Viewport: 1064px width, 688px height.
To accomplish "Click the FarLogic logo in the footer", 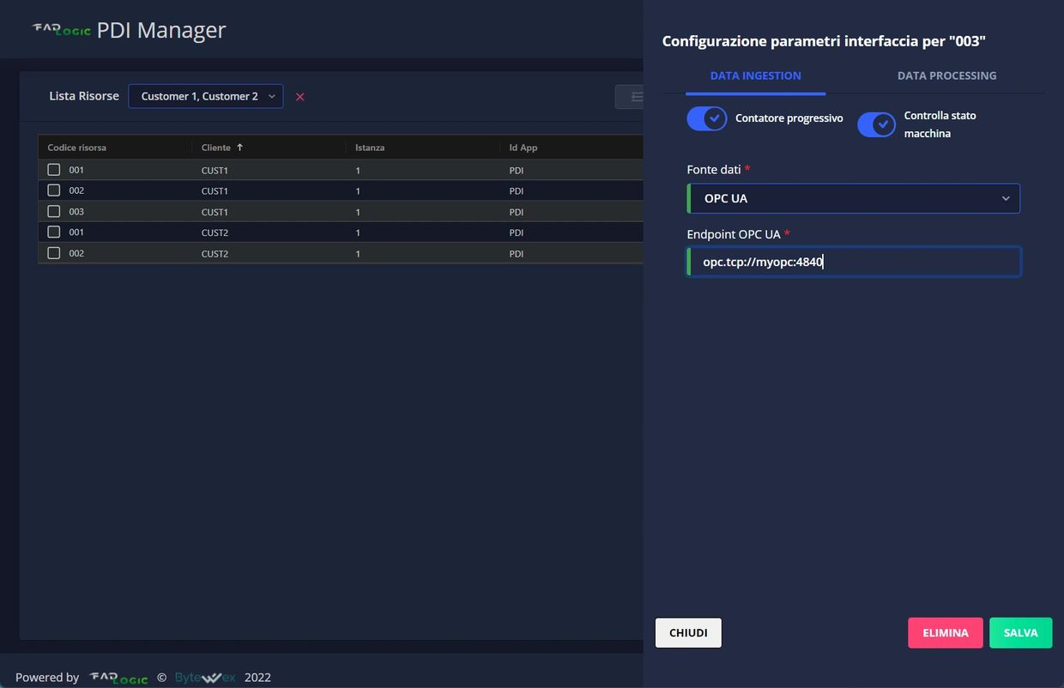I will click(x=118, y=678).
